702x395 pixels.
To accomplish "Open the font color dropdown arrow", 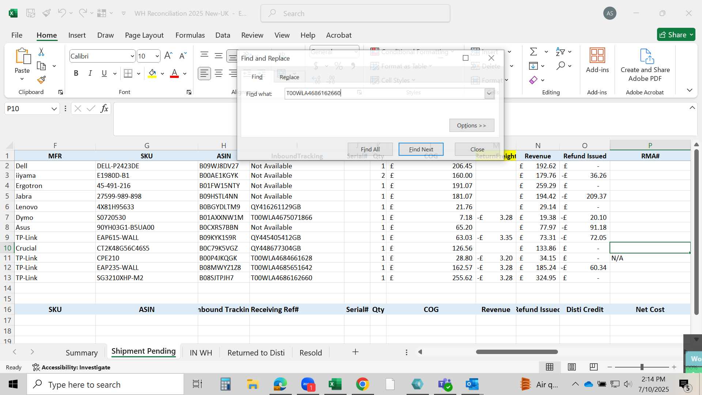I will pos(185,74).
